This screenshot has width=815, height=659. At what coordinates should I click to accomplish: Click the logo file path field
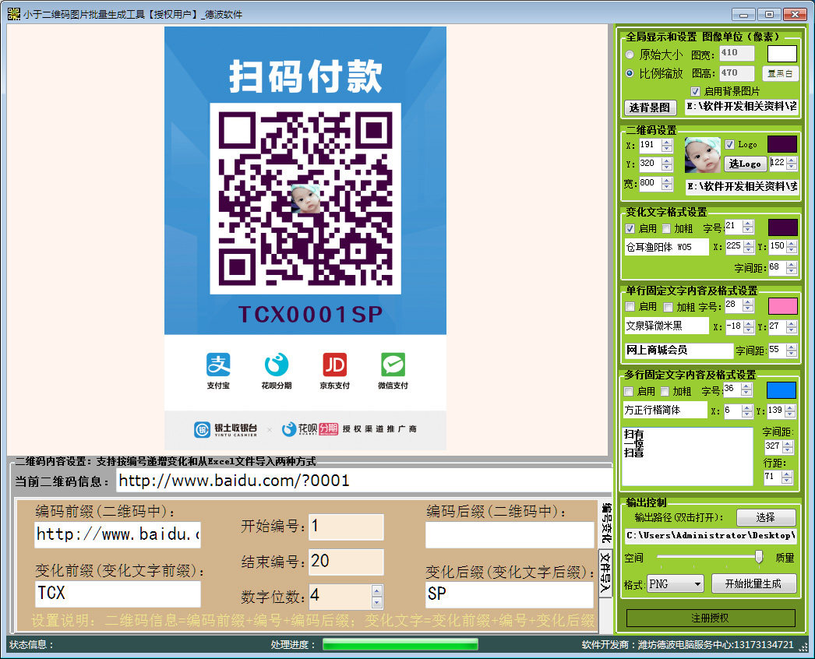(x=743, y=186)
